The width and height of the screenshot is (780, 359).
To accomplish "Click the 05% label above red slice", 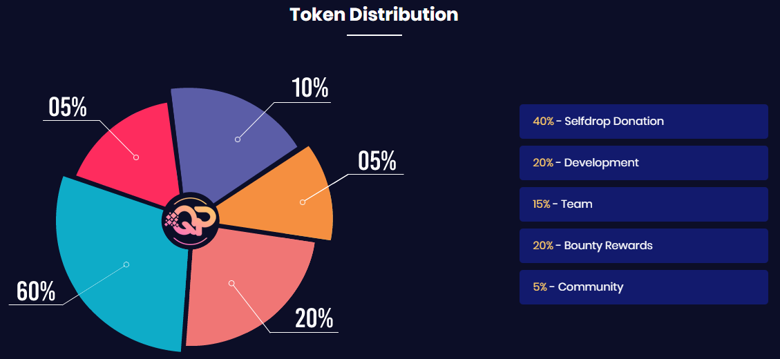I will (x=68, y=107).
